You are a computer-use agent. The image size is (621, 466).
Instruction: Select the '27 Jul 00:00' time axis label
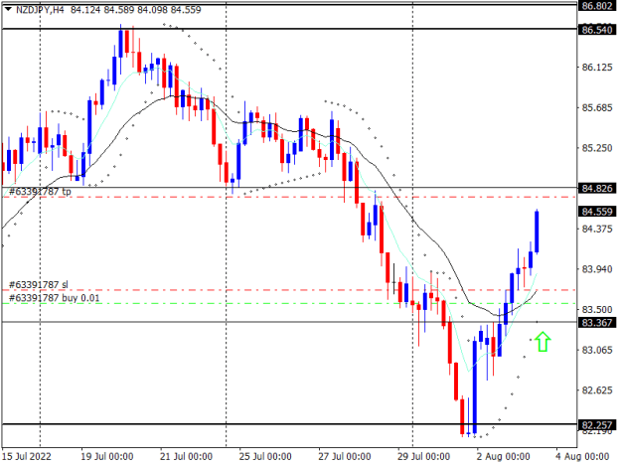point(345,456)
